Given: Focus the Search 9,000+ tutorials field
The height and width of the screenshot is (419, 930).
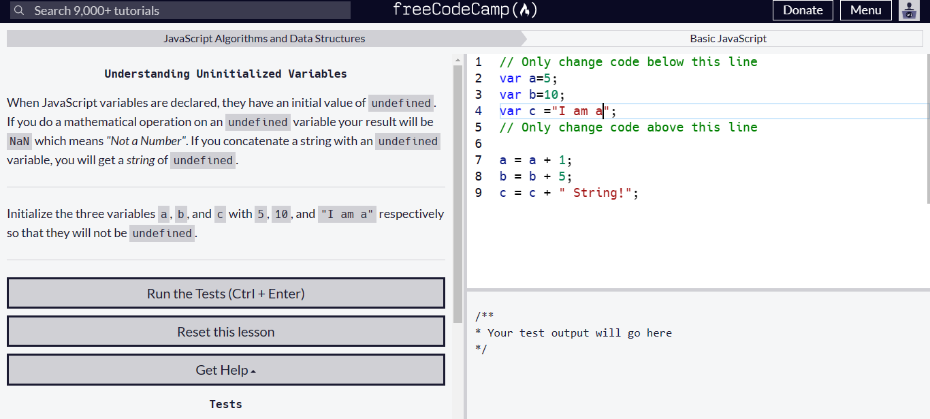Looking at the screenshot, I should click(x=180, y=10).
